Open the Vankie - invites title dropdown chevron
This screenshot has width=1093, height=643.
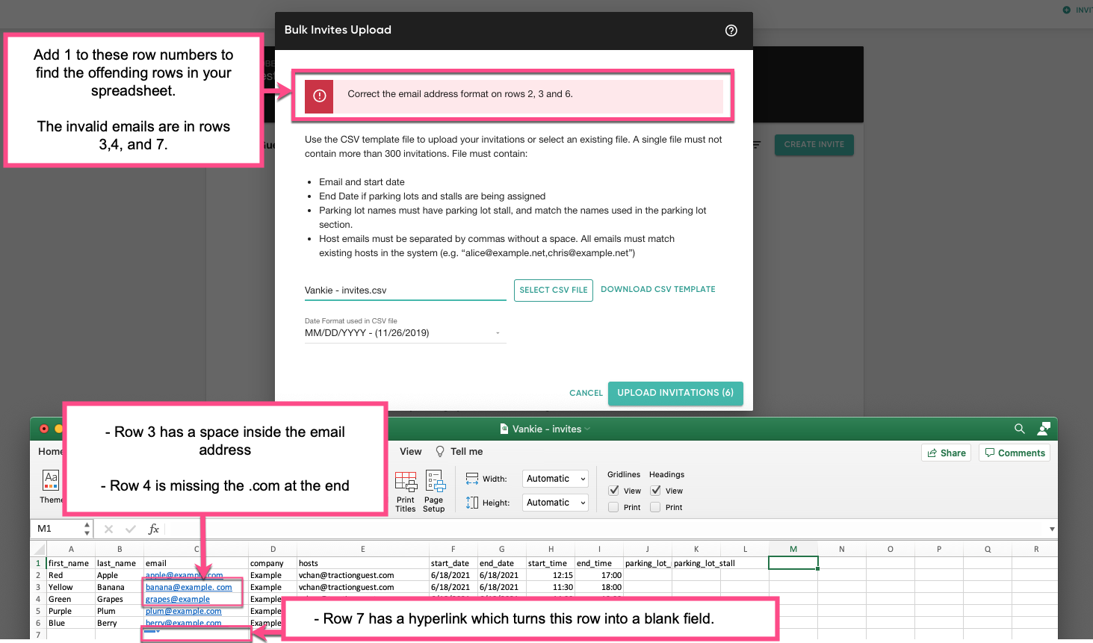click(587, 429)
